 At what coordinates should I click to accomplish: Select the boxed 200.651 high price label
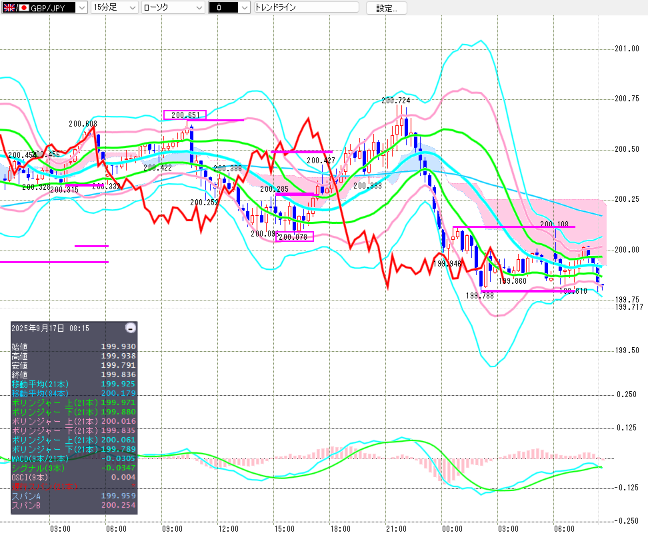pos(185,115)
